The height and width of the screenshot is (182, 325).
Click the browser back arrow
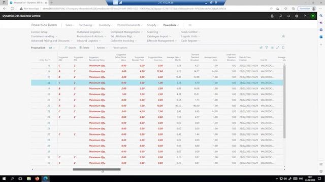(5, 9)
